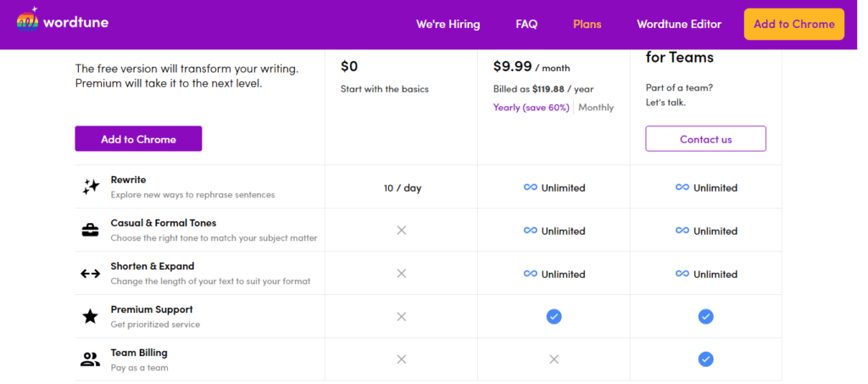This screenshot has height=384, width=868.
Task: Click the Premium Support star icon
Action: coord(90,316)
